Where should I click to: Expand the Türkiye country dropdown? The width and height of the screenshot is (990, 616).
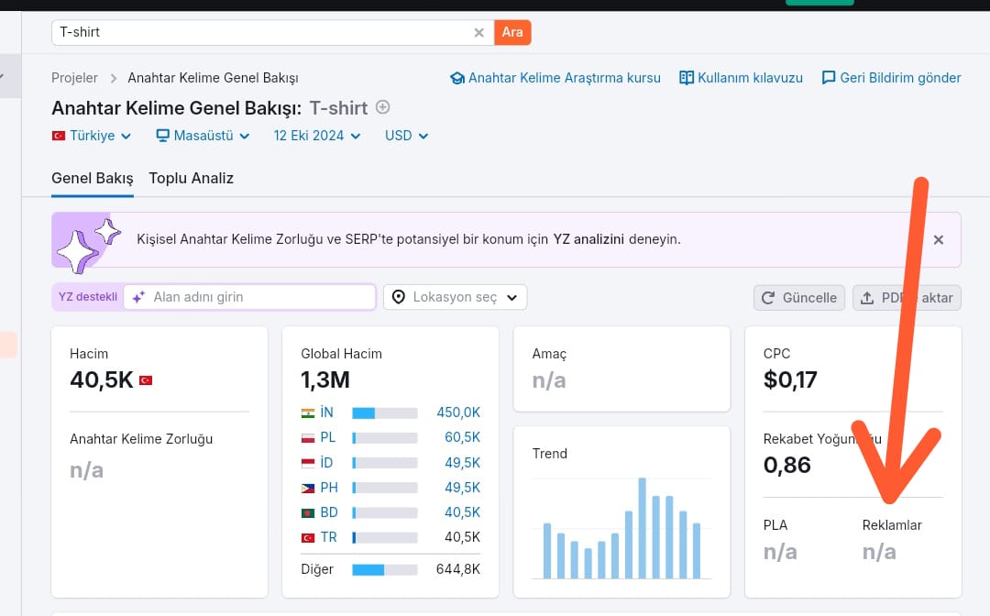pos(92,136)
